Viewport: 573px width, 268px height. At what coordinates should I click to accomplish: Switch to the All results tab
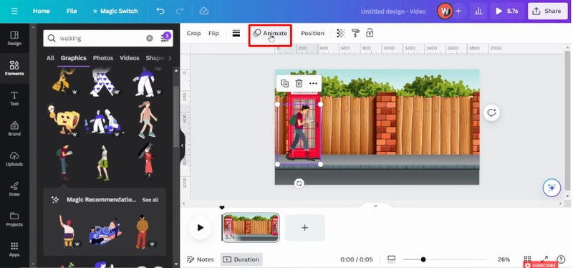(x=50, y=58)
